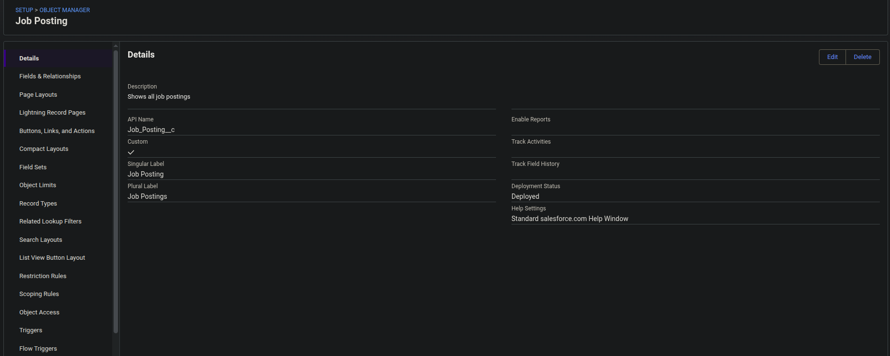Select Related Lookup Filters
Screen dimensions: 890x356
tap(50, 222)
